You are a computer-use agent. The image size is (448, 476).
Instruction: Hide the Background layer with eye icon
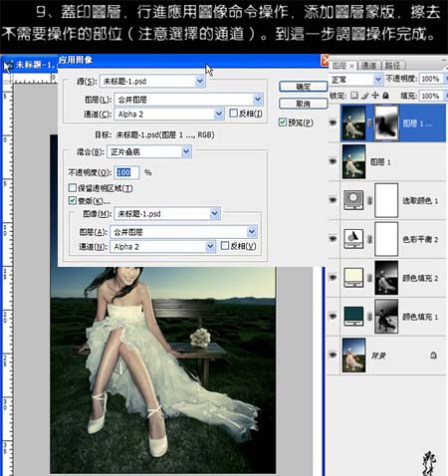pos(333,355)
